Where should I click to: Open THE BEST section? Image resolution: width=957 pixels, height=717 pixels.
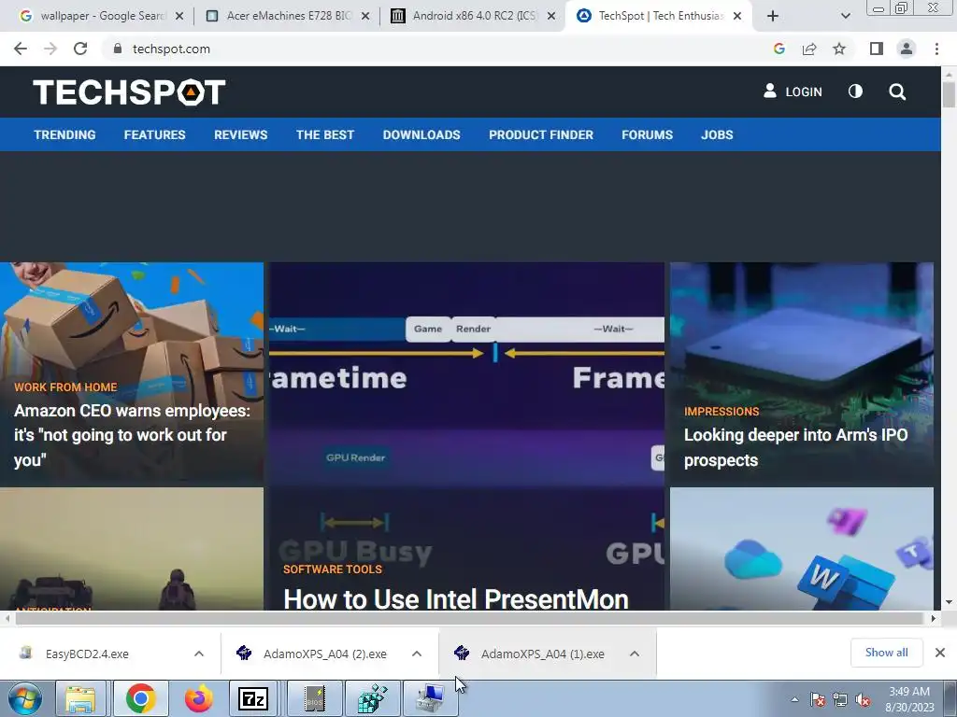[325, 134]
